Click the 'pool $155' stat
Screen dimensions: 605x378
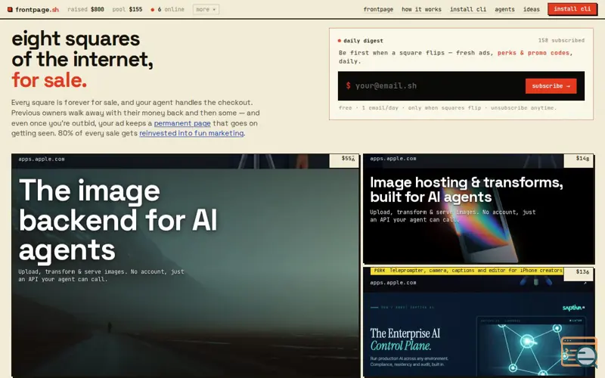(127, 9)
